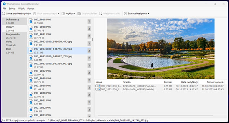
Task: Click file icon of IMG_2030.PNG
Action: point(31,95)
